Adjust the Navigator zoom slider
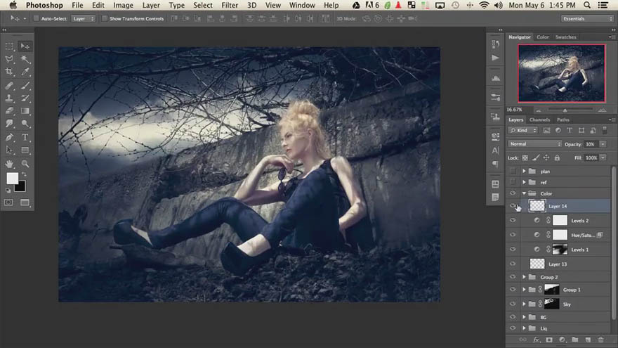Image resolution: width=618 pixels, height=348 pixels. pyautogui.click(x=565, y=110)
